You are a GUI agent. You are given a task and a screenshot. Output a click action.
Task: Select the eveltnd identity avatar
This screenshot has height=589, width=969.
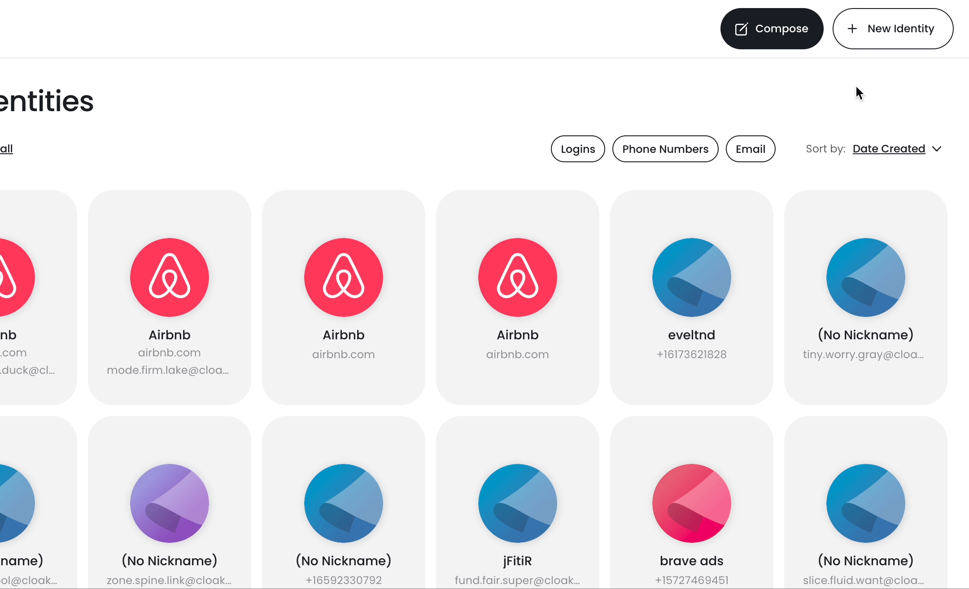691,277
